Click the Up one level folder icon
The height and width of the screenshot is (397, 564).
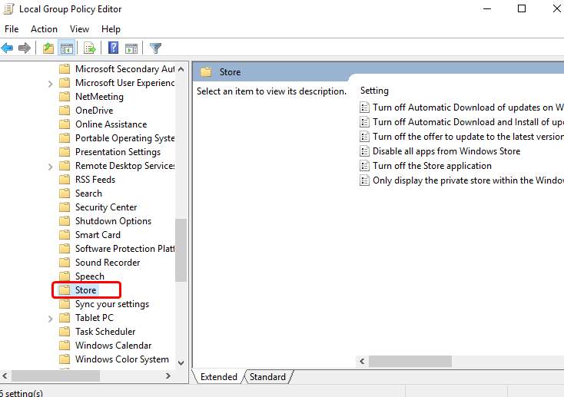click(x=48, y=48)
